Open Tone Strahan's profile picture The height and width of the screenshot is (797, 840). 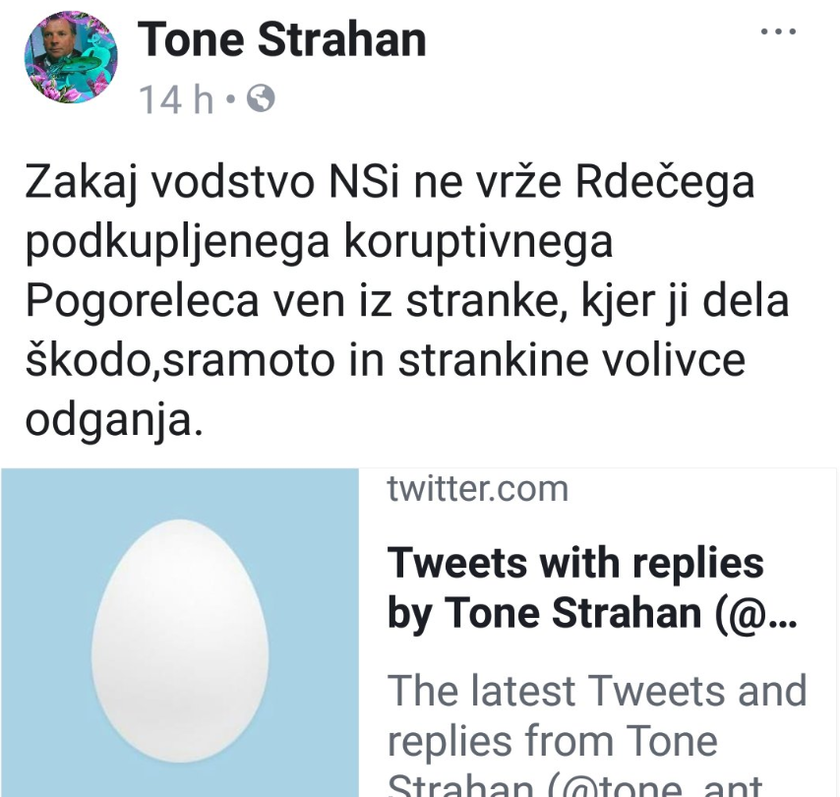point(70,58)
